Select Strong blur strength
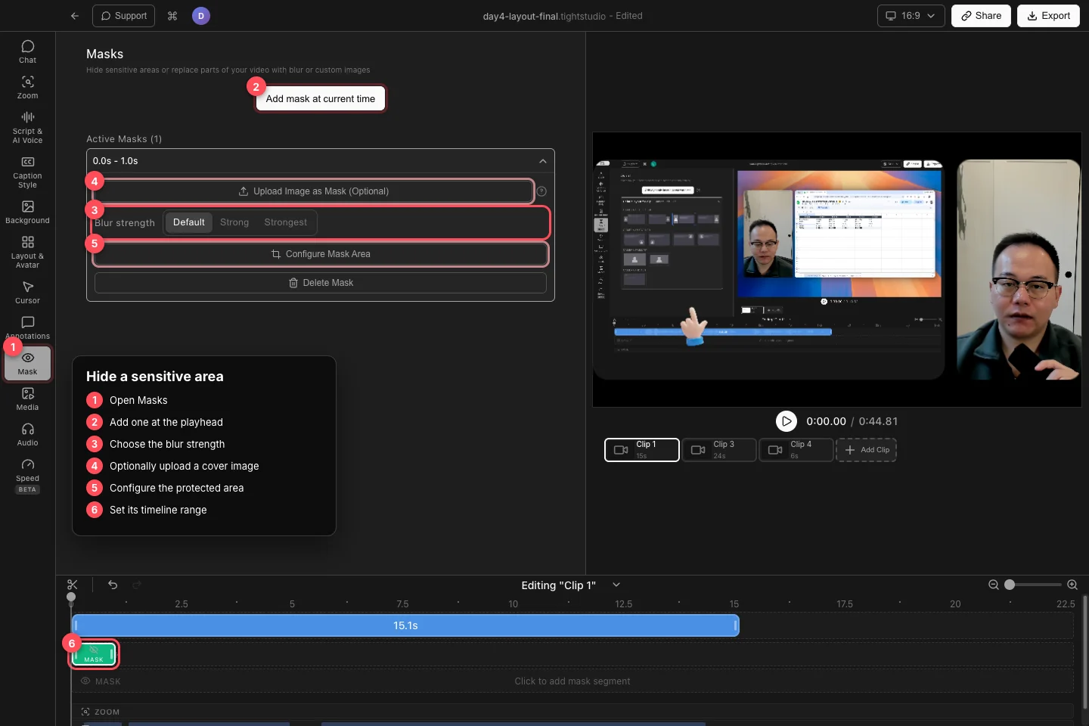 (234, 222)
